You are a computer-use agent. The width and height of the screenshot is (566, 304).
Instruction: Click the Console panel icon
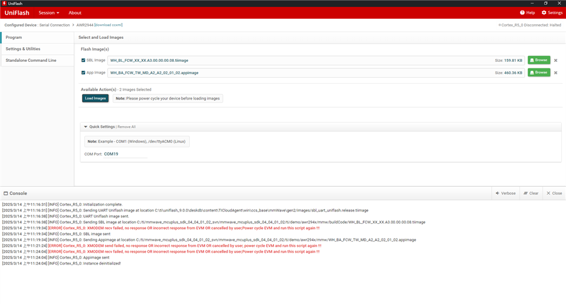(6, 193)
